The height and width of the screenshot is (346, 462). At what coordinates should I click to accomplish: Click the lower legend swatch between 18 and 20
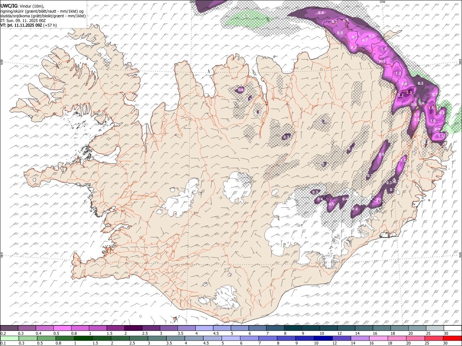point(397,338)
